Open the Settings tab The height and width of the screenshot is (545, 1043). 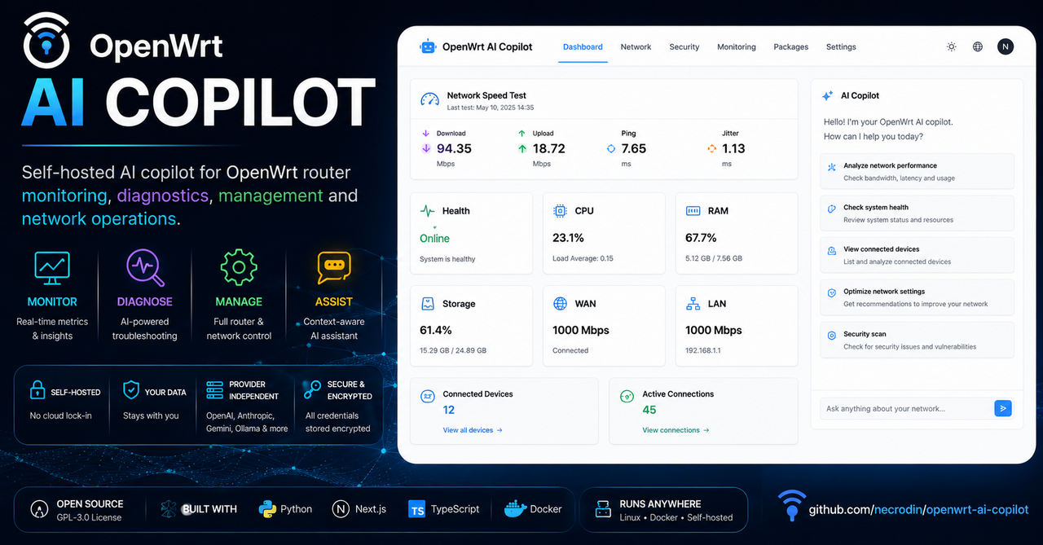tap(841, 47)
